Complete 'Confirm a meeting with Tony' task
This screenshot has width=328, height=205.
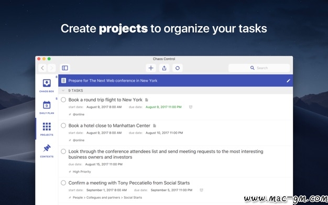pos(63,182)
